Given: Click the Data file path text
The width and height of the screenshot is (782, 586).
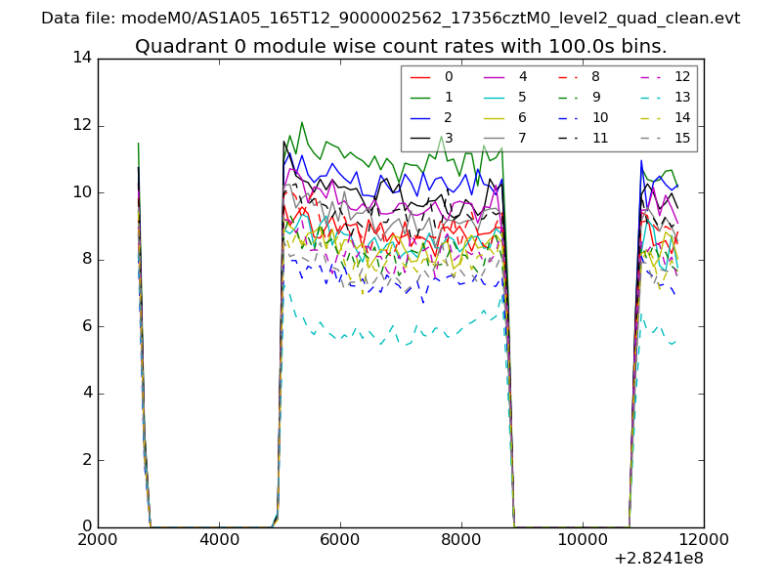Looking at the screenshot, I should click(x=391, y=19).
